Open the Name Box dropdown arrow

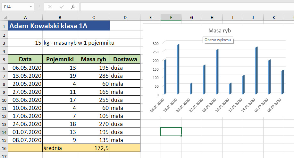coord(31,6)
